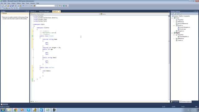Collapse the Client project node
The height and width of the screenshot is (112, 199).
coord(172,18)
